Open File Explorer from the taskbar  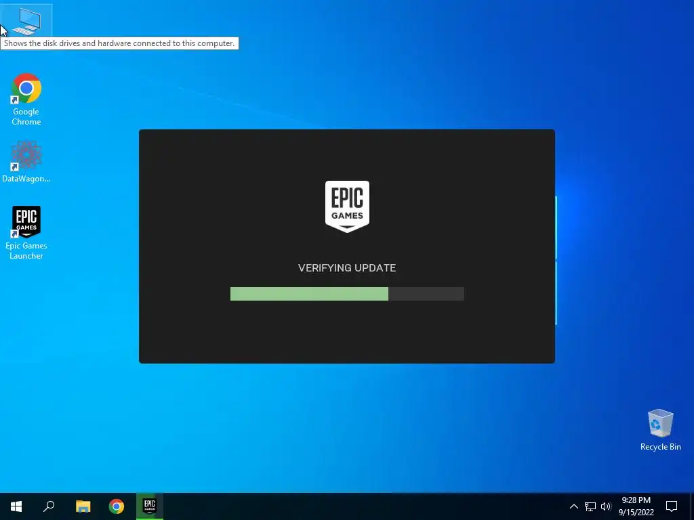83,506
